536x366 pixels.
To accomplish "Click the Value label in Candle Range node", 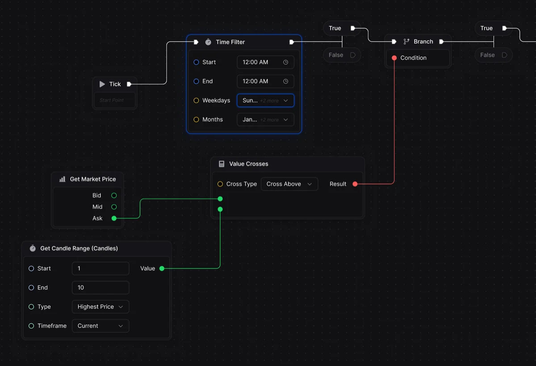I will 147,268.
